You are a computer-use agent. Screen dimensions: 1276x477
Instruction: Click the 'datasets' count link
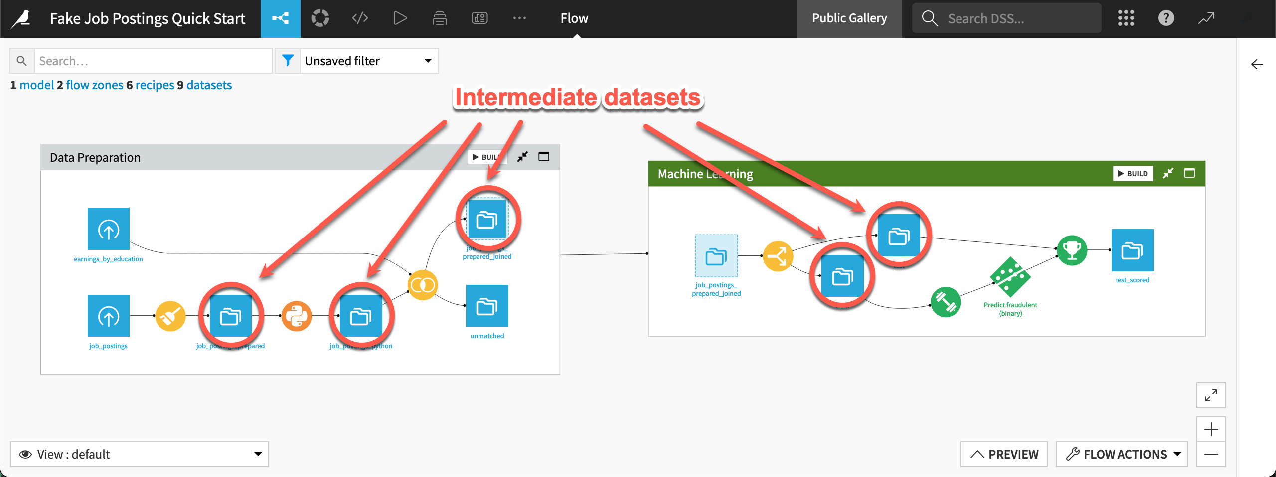point(209,85)
